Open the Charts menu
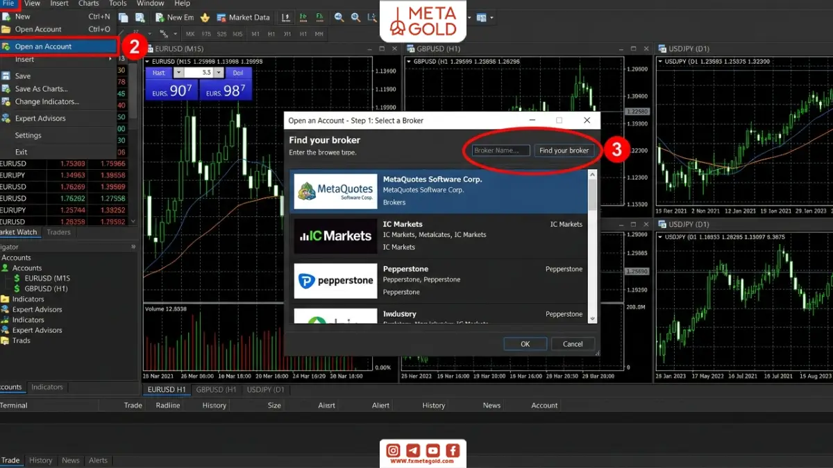The image size is (833, 468). click(x=89, y=3)
